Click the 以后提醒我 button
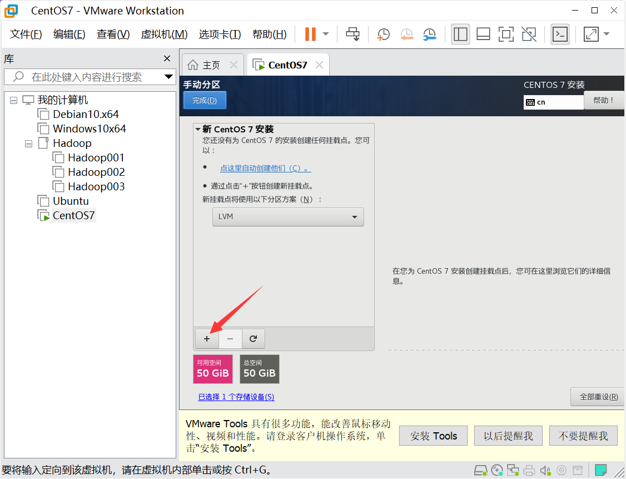This screenshot has width=626, height=479. point(508,436)
